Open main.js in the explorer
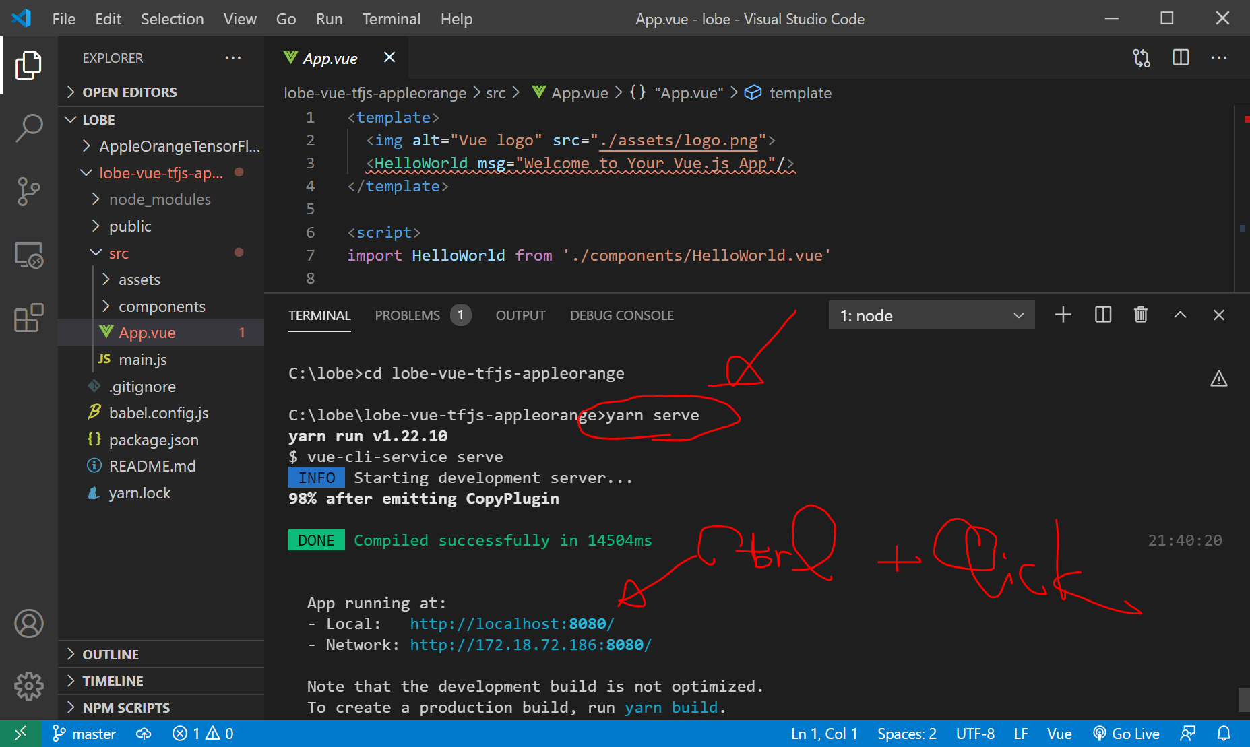 click(161, 360)
